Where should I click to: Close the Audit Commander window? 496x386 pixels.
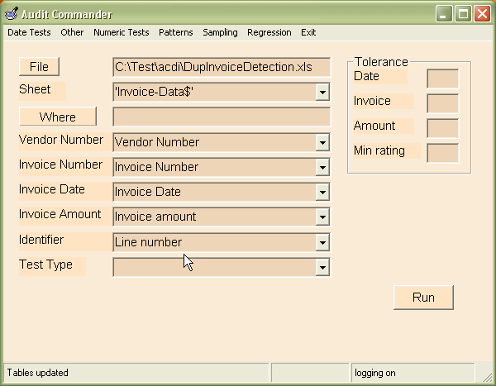pyautogui.click(x=483, y=13)
